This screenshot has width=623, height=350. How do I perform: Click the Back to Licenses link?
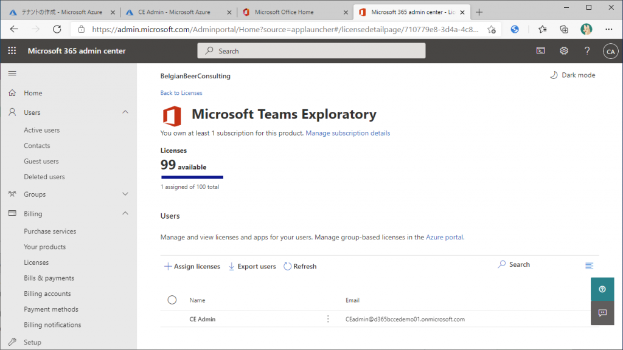pos(181,93)
